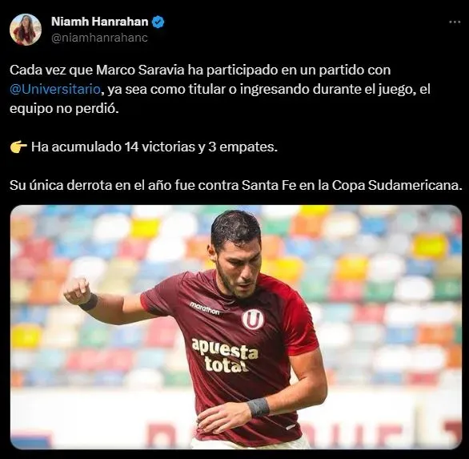
Task: Open the attached player photo
Action: 236,327
